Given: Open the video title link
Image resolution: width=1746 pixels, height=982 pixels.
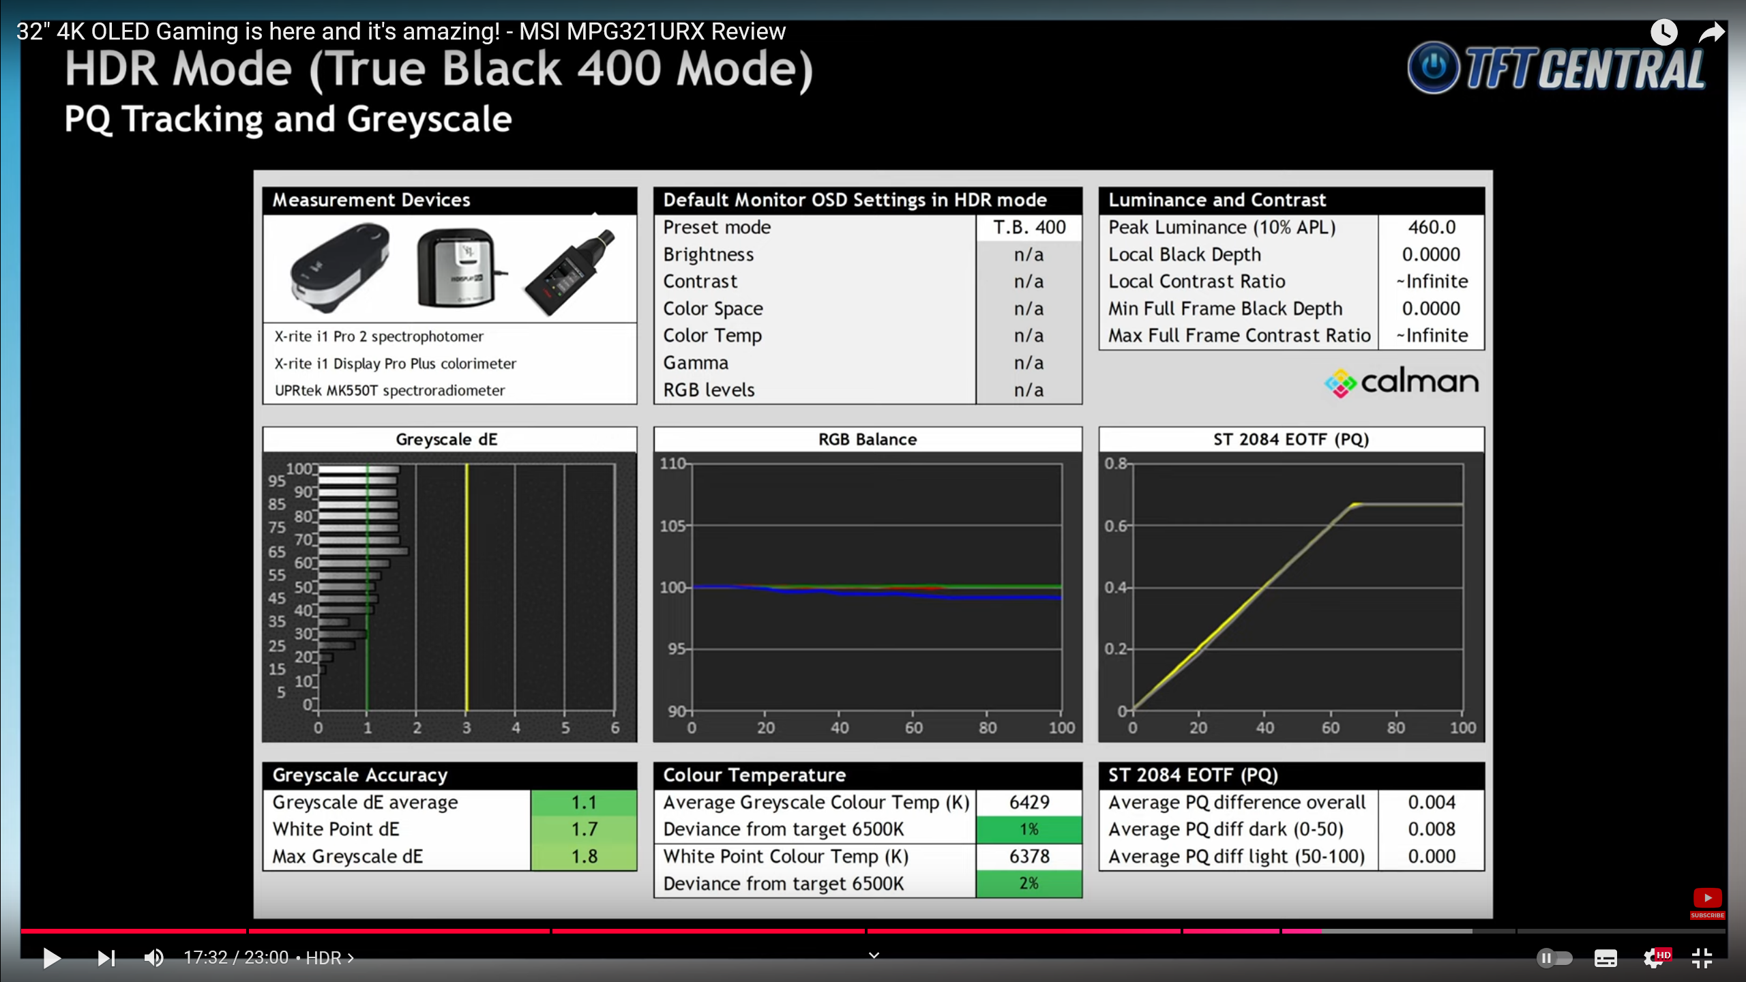Looking at the screenshot, I should click(x=400, y=31).
